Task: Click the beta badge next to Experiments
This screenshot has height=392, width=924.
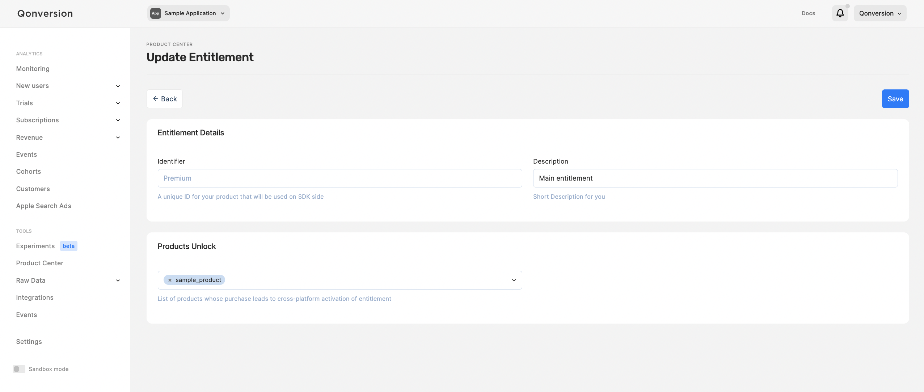Action: [68, 246]
